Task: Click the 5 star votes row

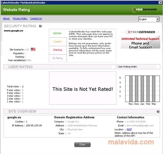Action: pyautogui.click(x=15, y=90)
